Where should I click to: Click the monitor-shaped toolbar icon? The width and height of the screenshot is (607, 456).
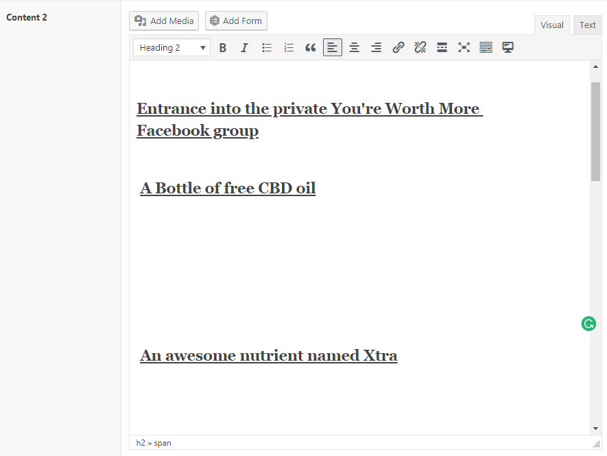point(508,47)
